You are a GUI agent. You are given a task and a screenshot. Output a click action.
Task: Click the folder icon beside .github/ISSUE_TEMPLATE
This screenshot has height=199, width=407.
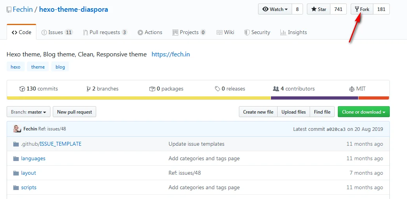coord(16,144)
